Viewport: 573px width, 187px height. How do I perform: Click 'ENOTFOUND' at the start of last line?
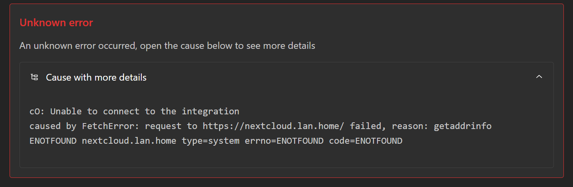[x=53, y=141]
